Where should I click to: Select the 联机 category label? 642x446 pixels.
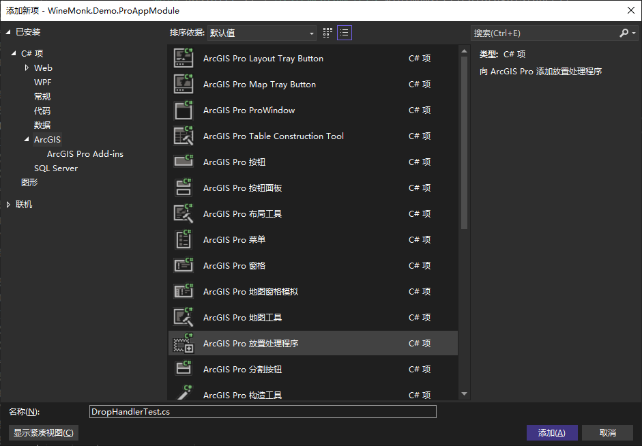24,204
